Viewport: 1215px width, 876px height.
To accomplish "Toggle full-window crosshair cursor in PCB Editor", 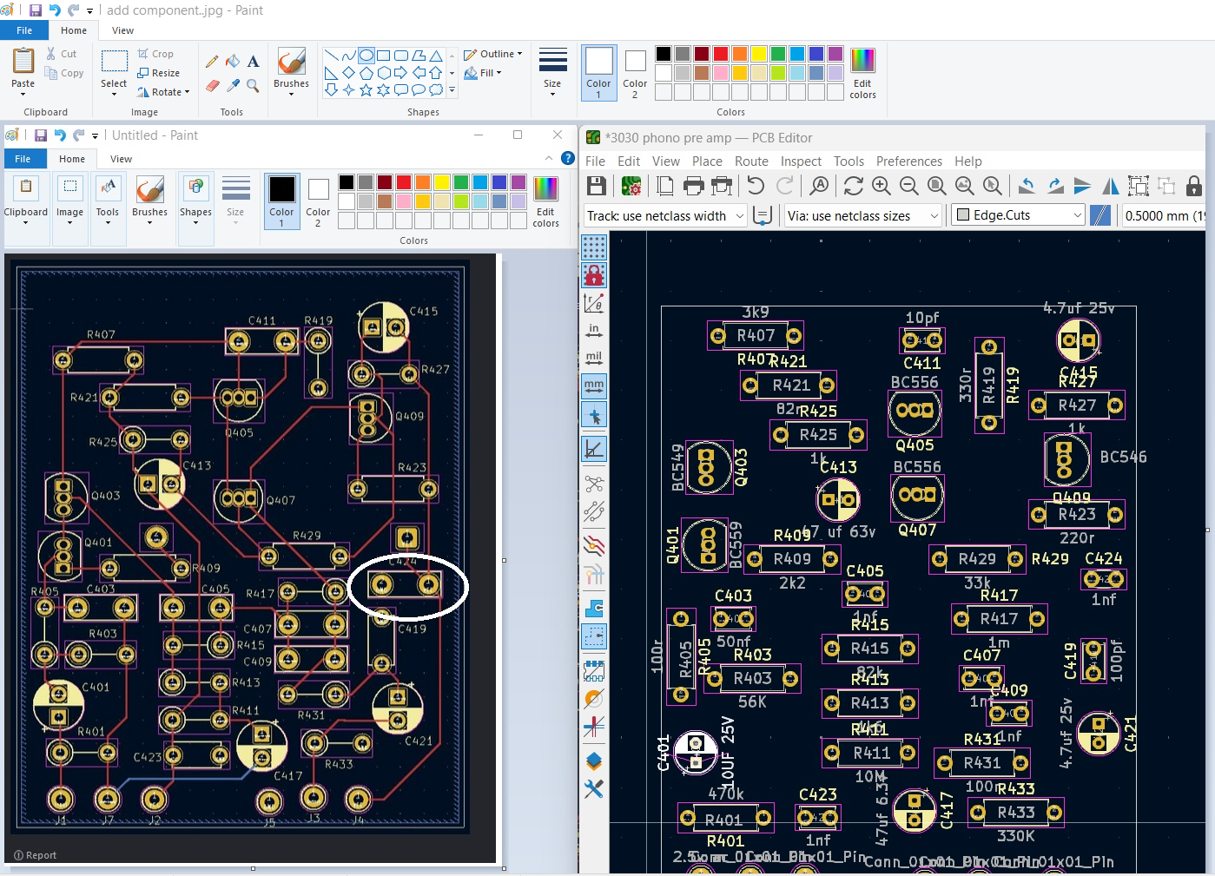I will (x=594, y=415).
